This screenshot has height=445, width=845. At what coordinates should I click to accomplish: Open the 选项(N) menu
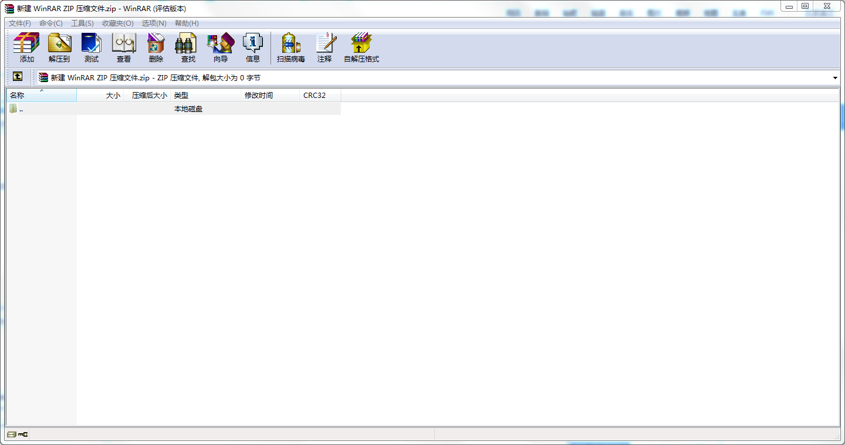pyautogui.click(x=154, y=23)
